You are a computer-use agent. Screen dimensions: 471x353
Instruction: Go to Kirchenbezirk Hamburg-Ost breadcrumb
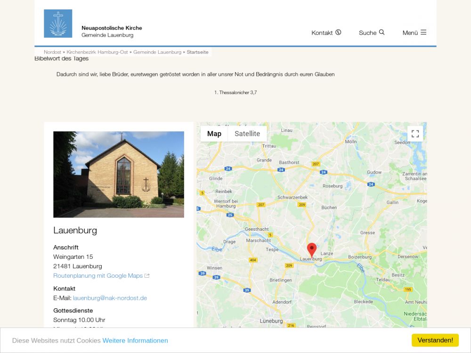click(x=97, y=52)
